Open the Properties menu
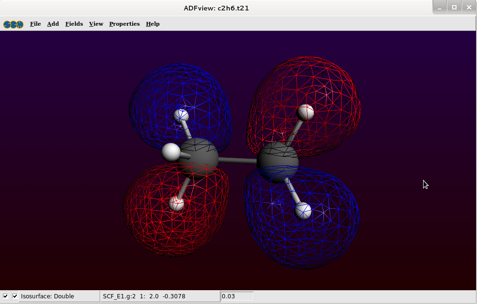 [x=124, y=24]
